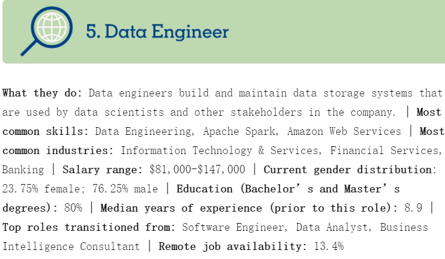Click the 'Amazon Web Services' text
Viewport: 445px width, 259px height.
[344, 131]
